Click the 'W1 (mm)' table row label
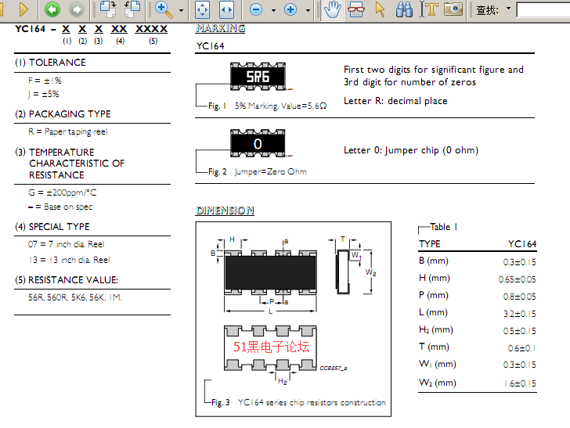Viewport: 570px width, 428px height. (438, 364)
